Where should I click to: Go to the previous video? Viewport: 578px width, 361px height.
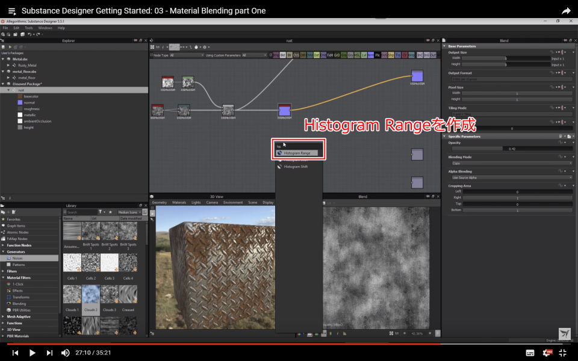pyautogui.click(x=15, y=353)
